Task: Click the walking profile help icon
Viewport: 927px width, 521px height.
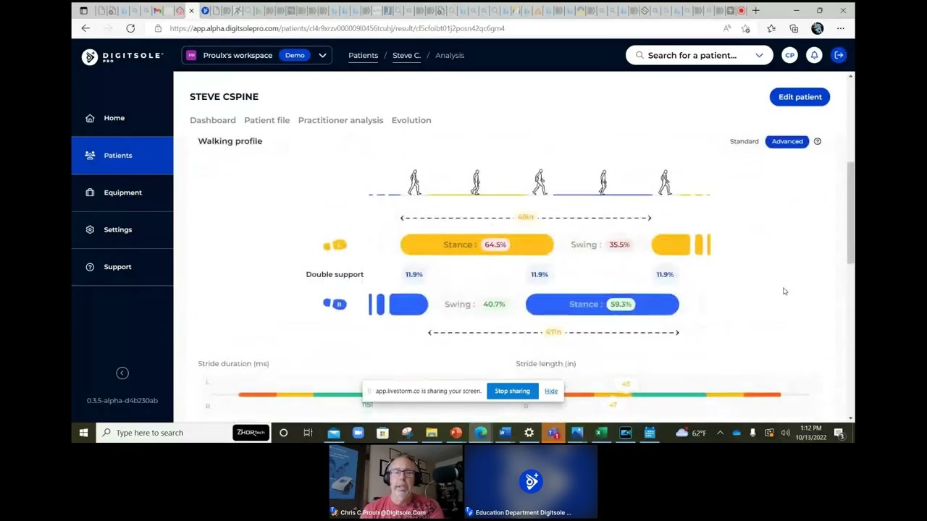Action: click(817, 141)
